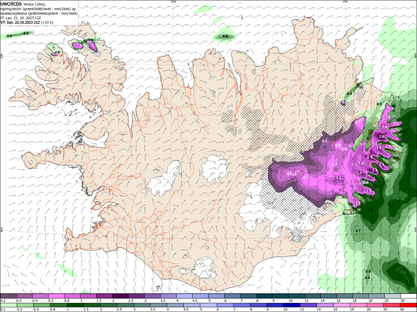Click the white top-row swatch above 30

(408, 296)
